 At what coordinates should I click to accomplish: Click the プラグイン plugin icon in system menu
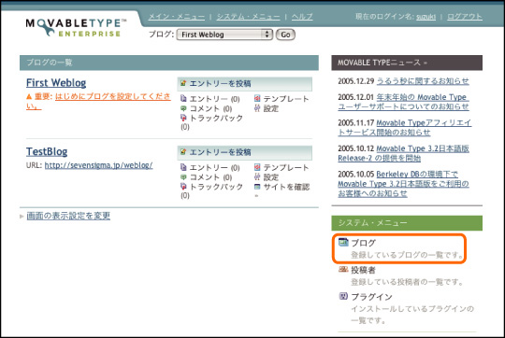343,296
